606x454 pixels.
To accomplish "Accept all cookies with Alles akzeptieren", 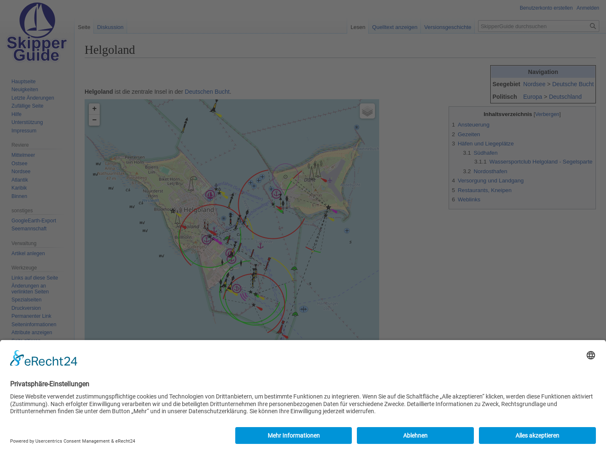I will [x=537, y=436].
